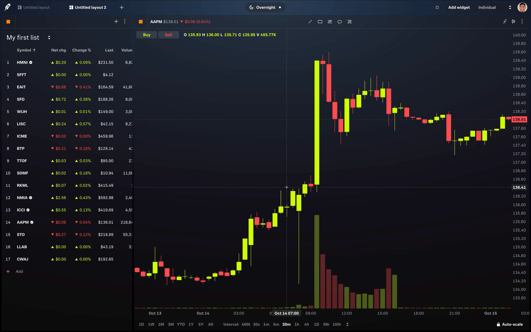531x332 pixels.
Task: Pick the Fibonacci levels drawing tool
Action: click(x=330, y=22)
